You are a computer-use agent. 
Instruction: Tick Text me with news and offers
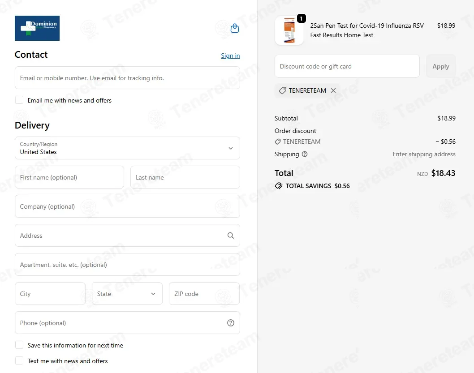point(19,360)
